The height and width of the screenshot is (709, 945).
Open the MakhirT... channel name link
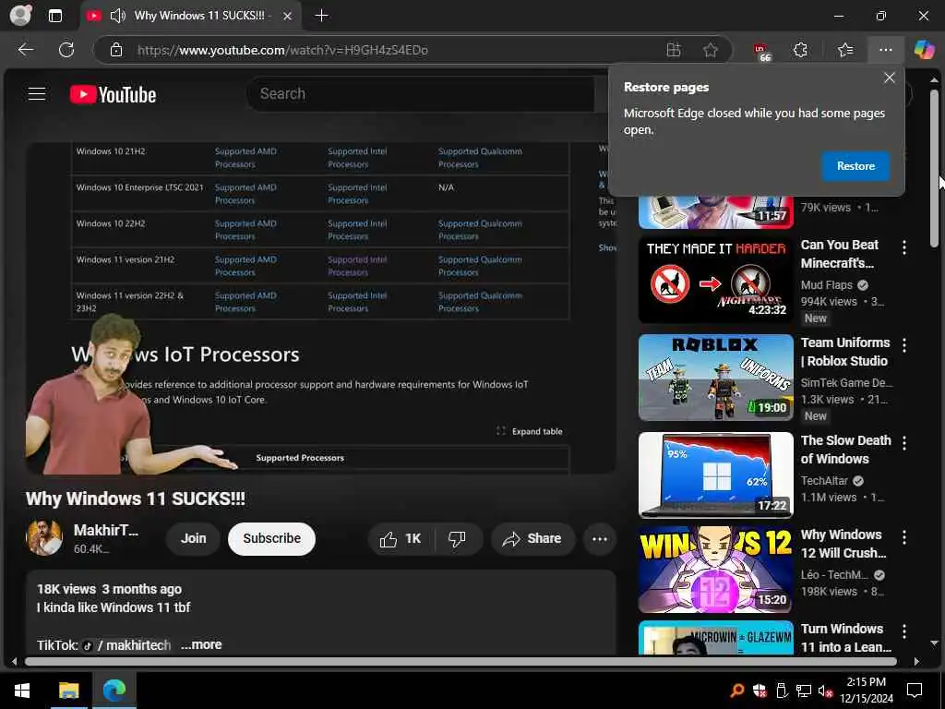pos(105,531)
